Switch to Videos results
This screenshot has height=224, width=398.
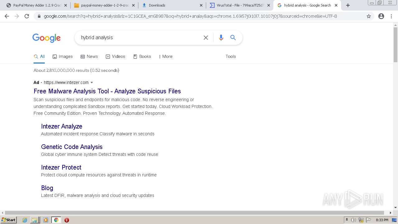[115, 57]
